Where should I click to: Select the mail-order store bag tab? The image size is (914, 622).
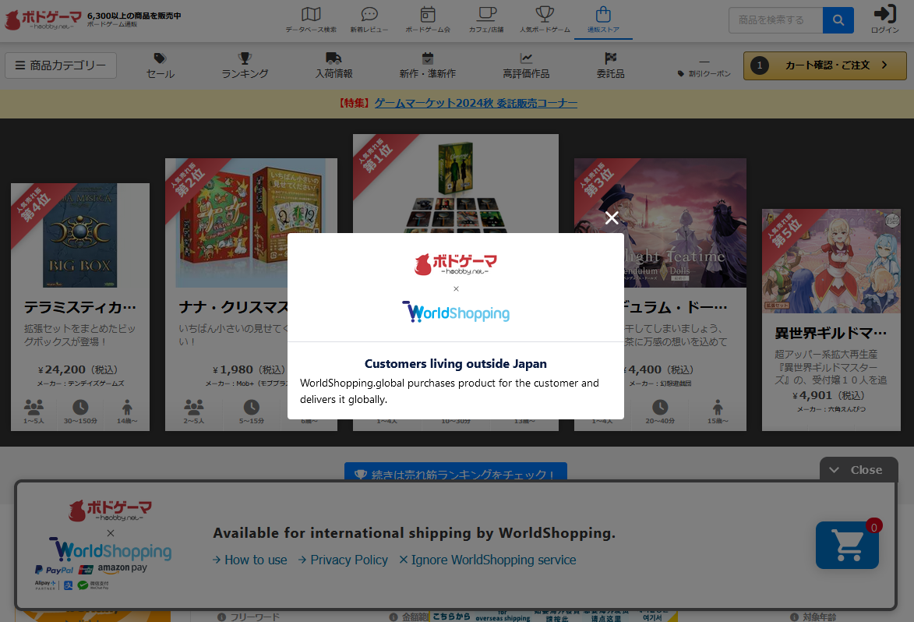pyautogui.click(x=603, y=20)
